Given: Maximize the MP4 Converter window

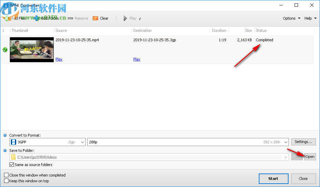Looking at the screenshot, I should point(296,5).
